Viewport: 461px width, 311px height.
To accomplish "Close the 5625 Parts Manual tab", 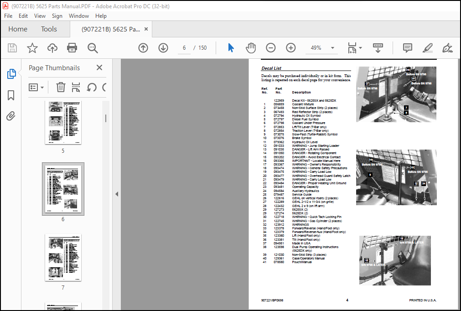I will tap(146, 29).
